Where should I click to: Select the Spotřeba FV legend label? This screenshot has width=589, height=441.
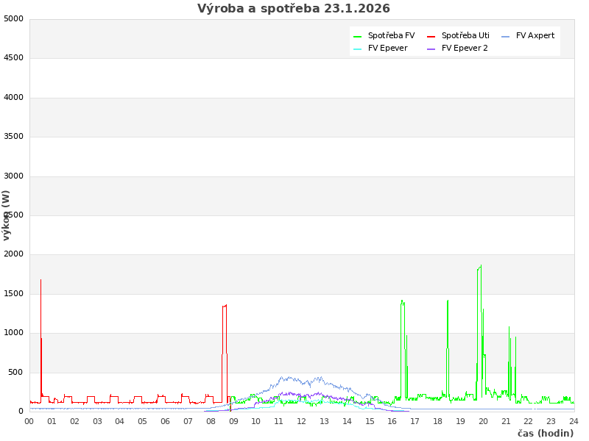(391, 36)
